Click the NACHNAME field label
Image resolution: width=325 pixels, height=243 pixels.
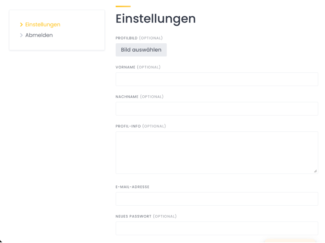[x=127, y=97]
